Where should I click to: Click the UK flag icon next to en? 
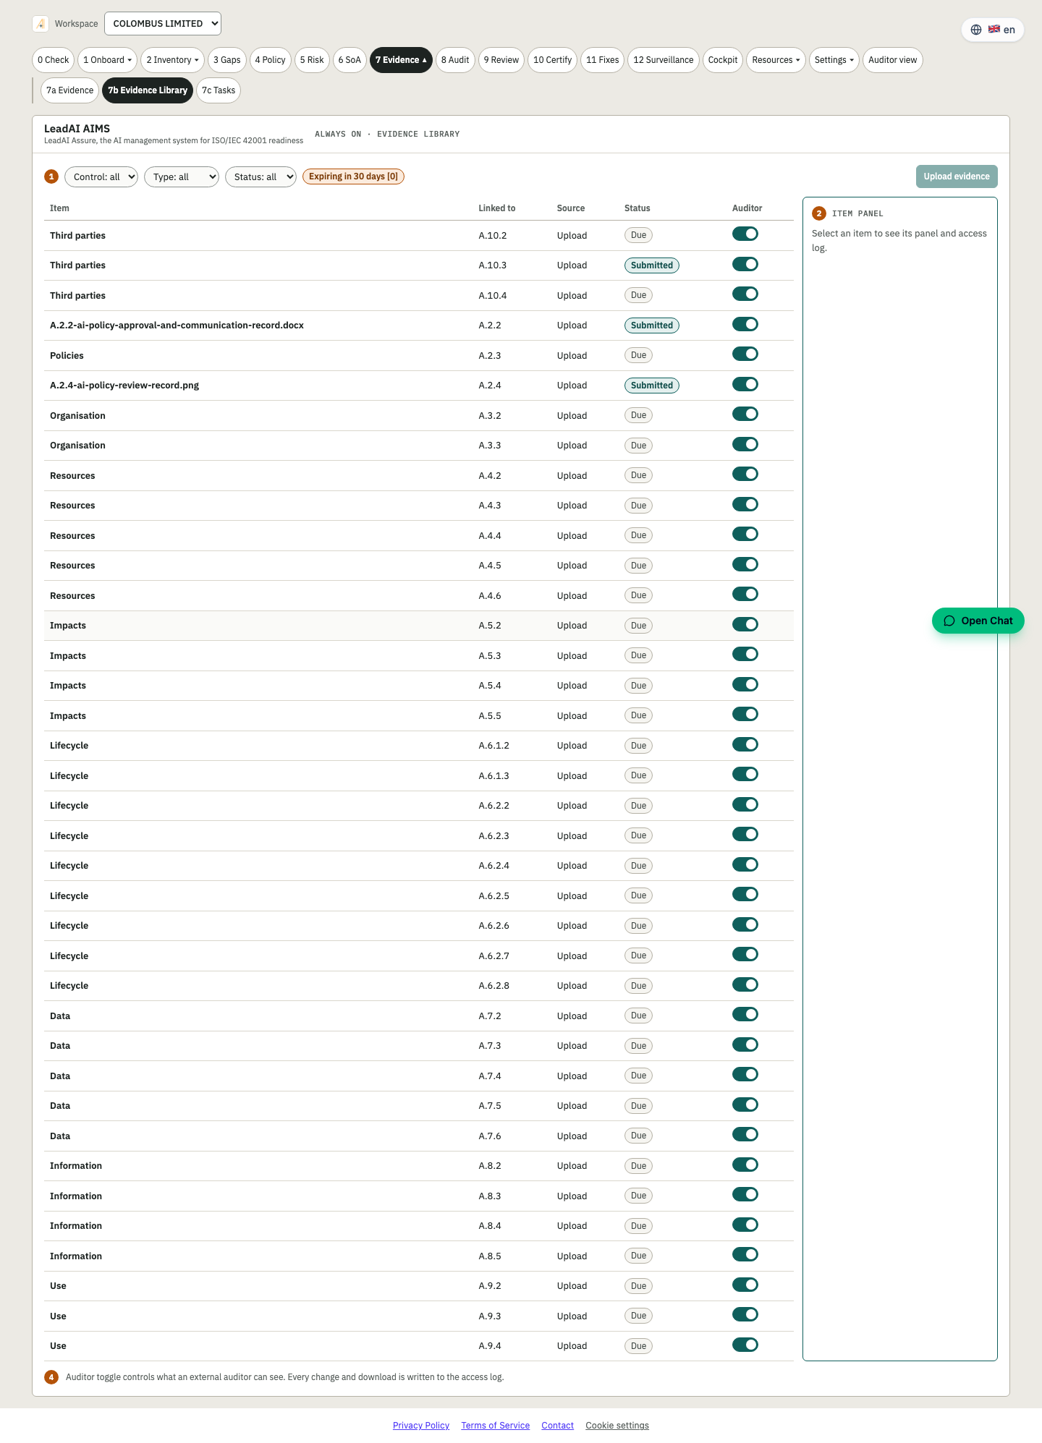tap(994, 29)
